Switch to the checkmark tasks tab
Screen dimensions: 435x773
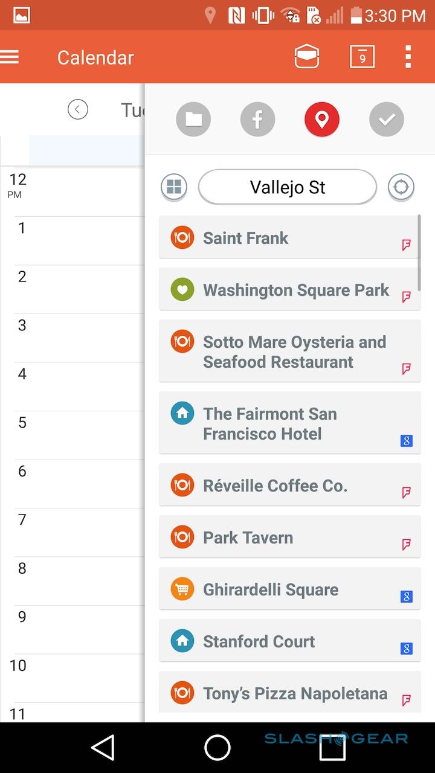tap(387, 120)
